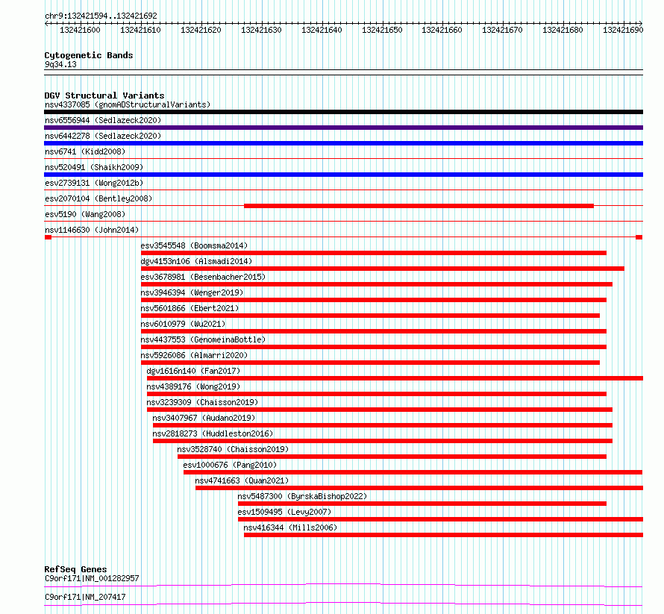664x614 pixels.
Task: Select nsv4389176 (Wong2019) label
Action: tap(193, 386)
